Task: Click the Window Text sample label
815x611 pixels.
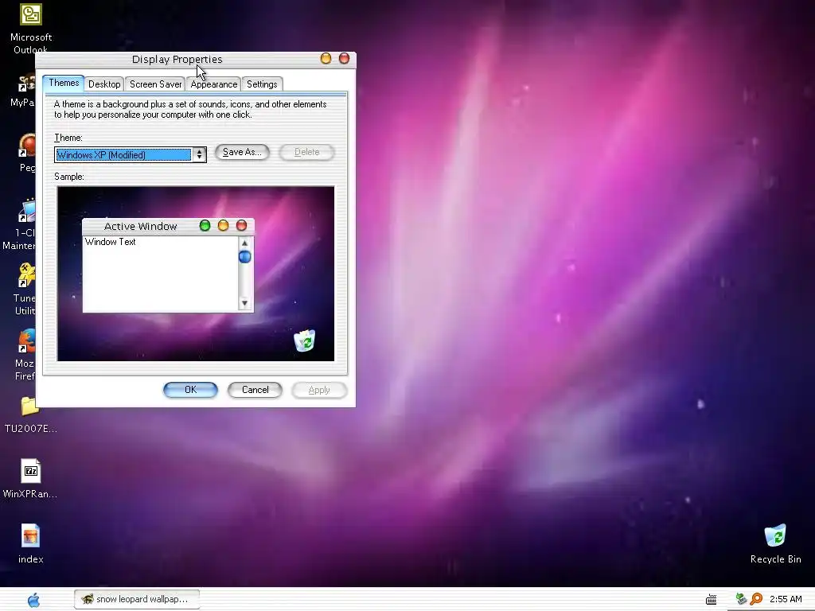Action: 110,242
